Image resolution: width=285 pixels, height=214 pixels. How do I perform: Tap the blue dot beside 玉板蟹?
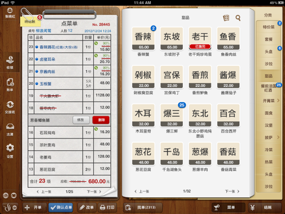point(37,84)
